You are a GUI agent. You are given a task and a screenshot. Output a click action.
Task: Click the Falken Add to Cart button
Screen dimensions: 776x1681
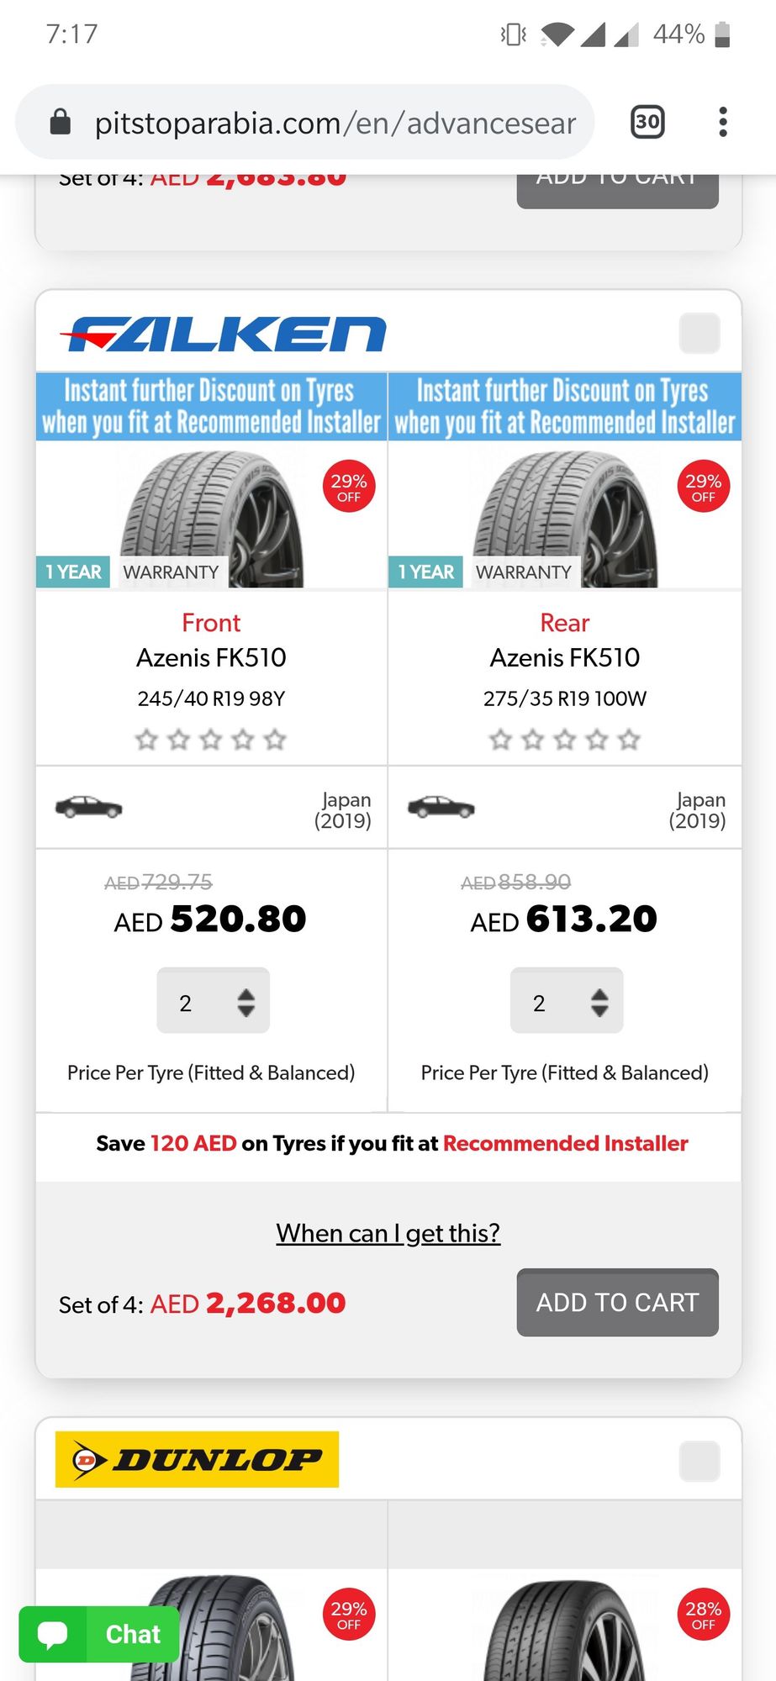(x=617, y=1303)
